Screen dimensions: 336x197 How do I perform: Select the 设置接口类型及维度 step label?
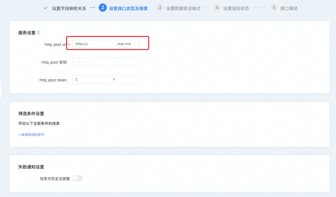pos(128,9)
